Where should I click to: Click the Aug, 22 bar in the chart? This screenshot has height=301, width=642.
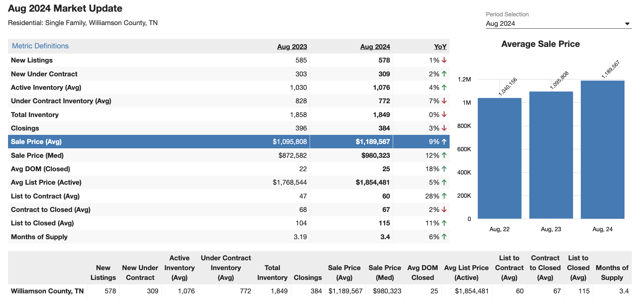[x=500, y=158]
